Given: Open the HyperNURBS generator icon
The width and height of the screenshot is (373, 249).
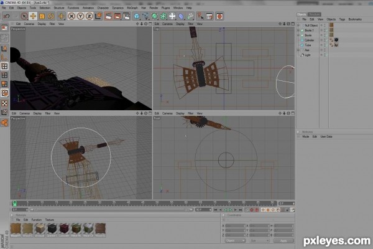Looking at the screenshot, I should pos(155,16).
